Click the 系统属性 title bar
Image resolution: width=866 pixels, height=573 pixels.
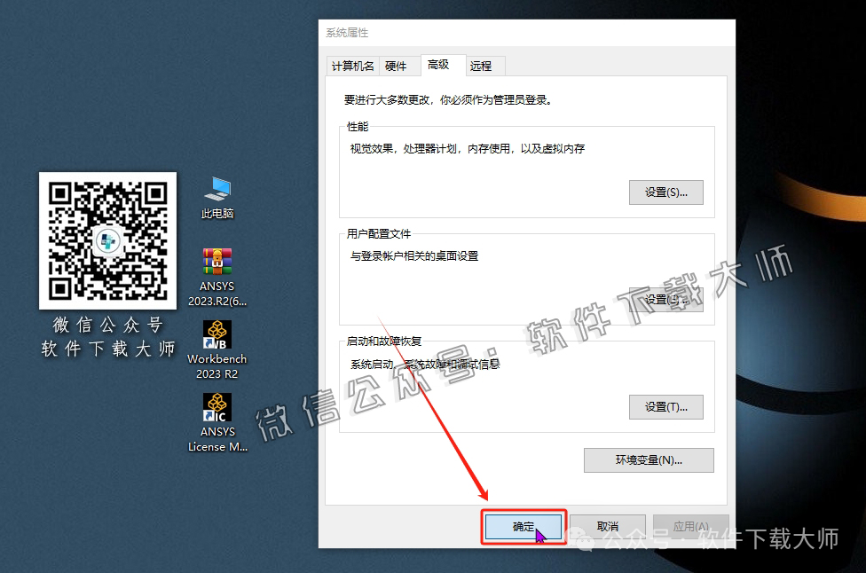tap(444, 32)
